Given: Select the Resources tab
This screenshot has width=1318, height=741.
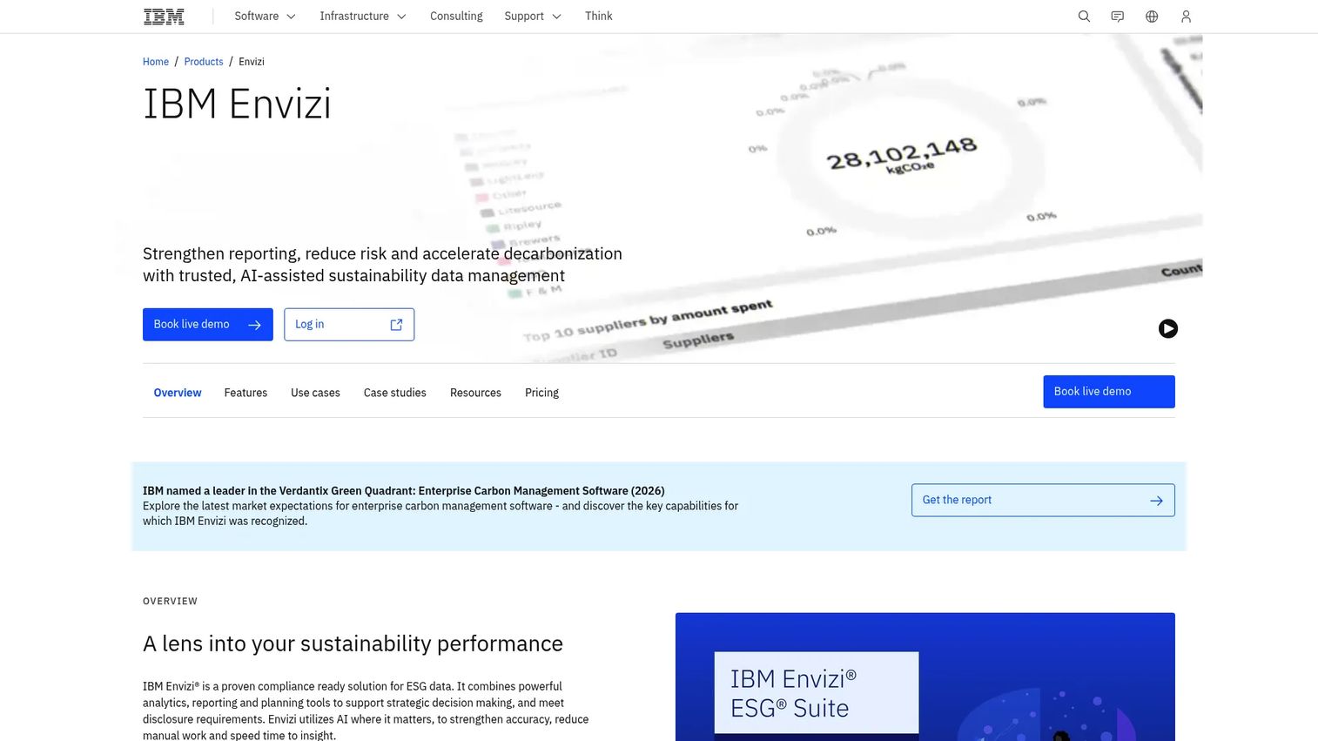Looking at the screenshot, I should click(475, 393).
